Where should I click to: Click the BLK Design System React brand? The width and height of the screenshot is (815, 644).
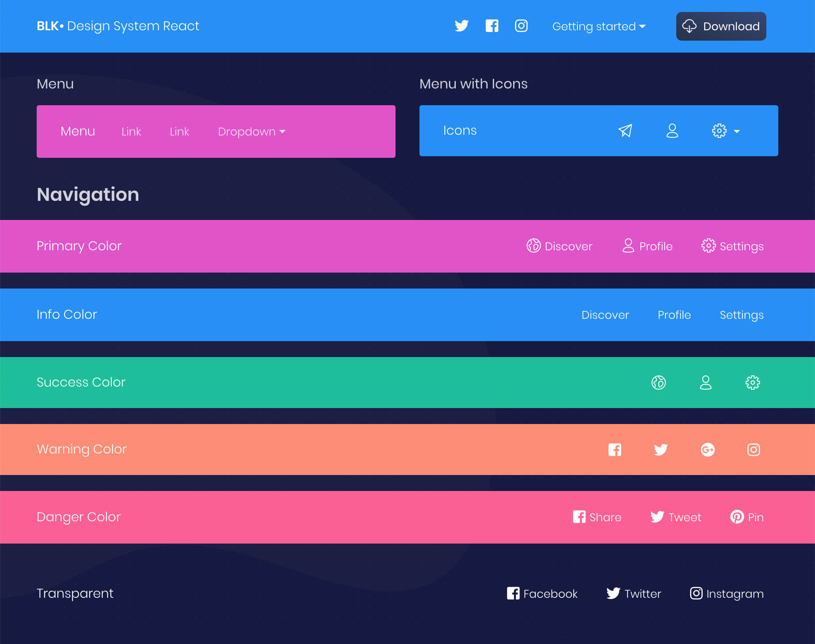pos(118,26)
